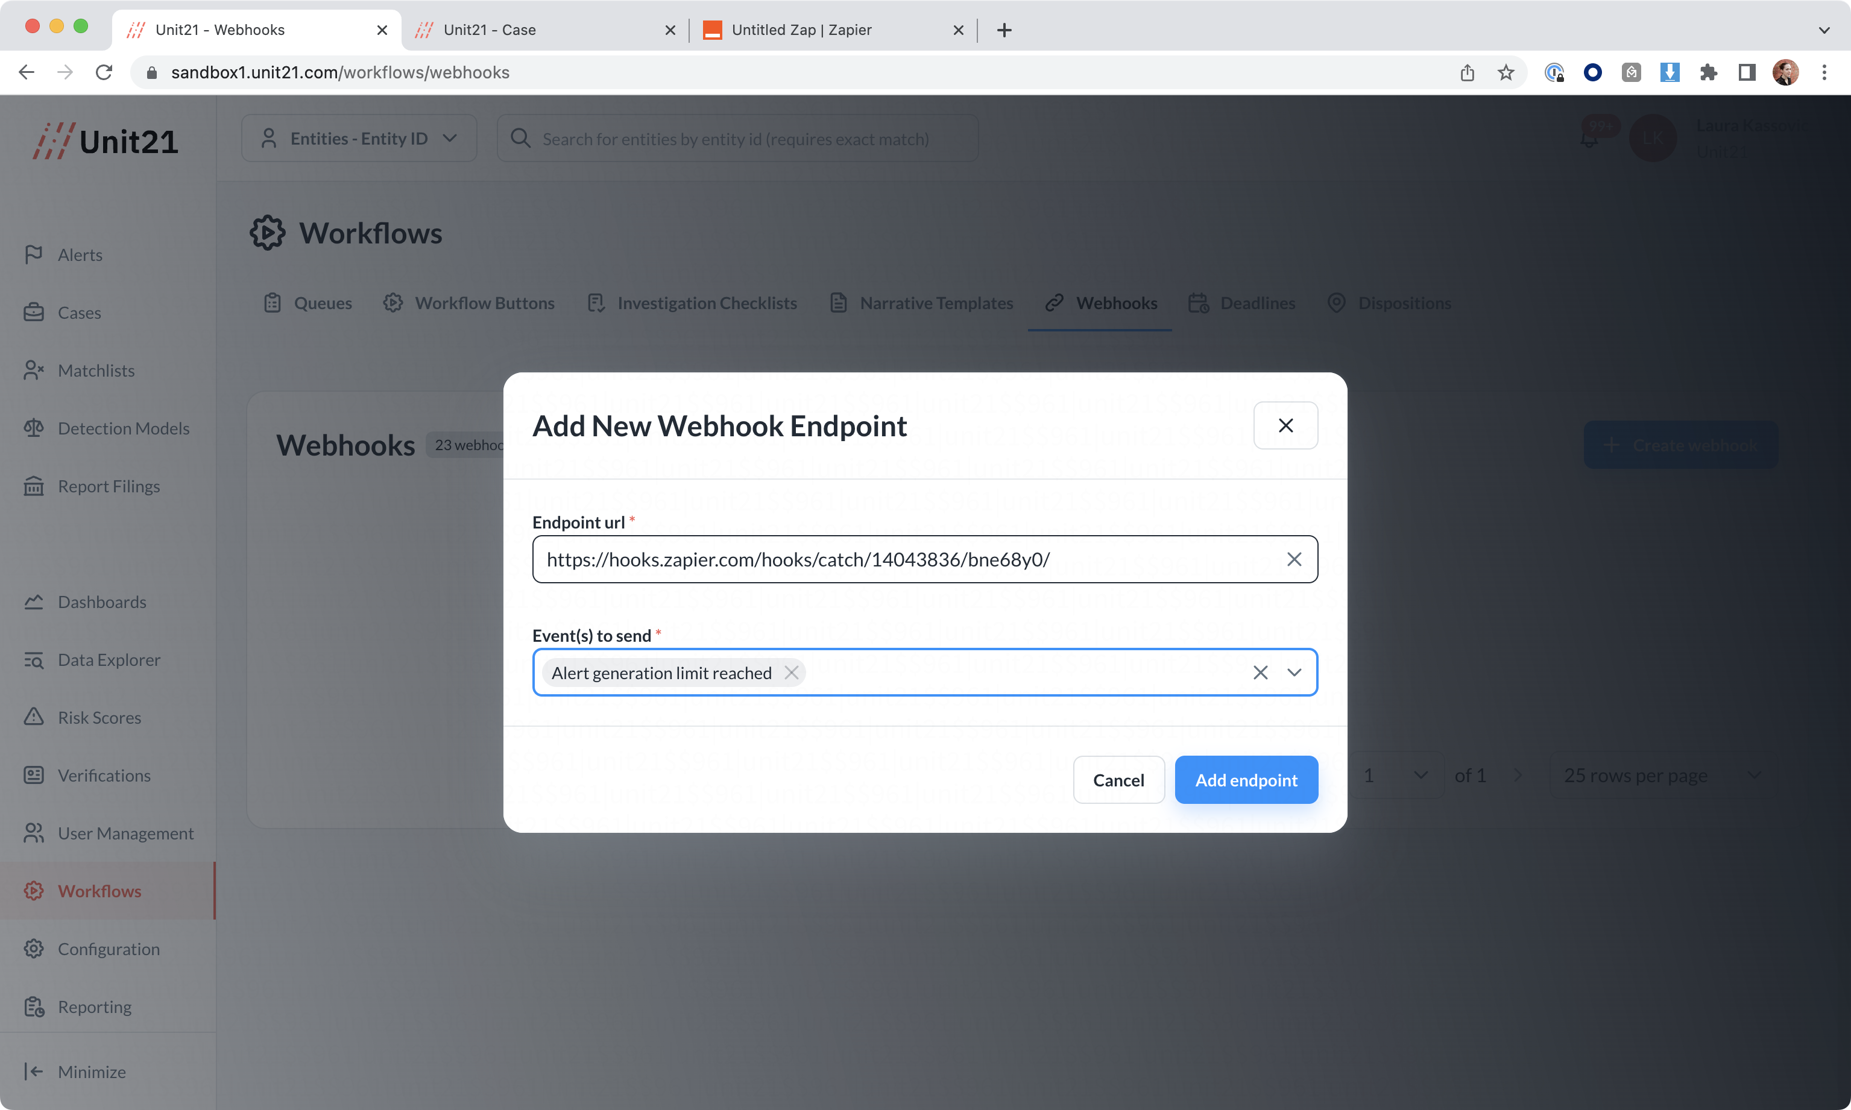Click the Add endpoint button
This screenshot has height=1110, width=1851.
pyautogui.click(x=1246, y=780)
